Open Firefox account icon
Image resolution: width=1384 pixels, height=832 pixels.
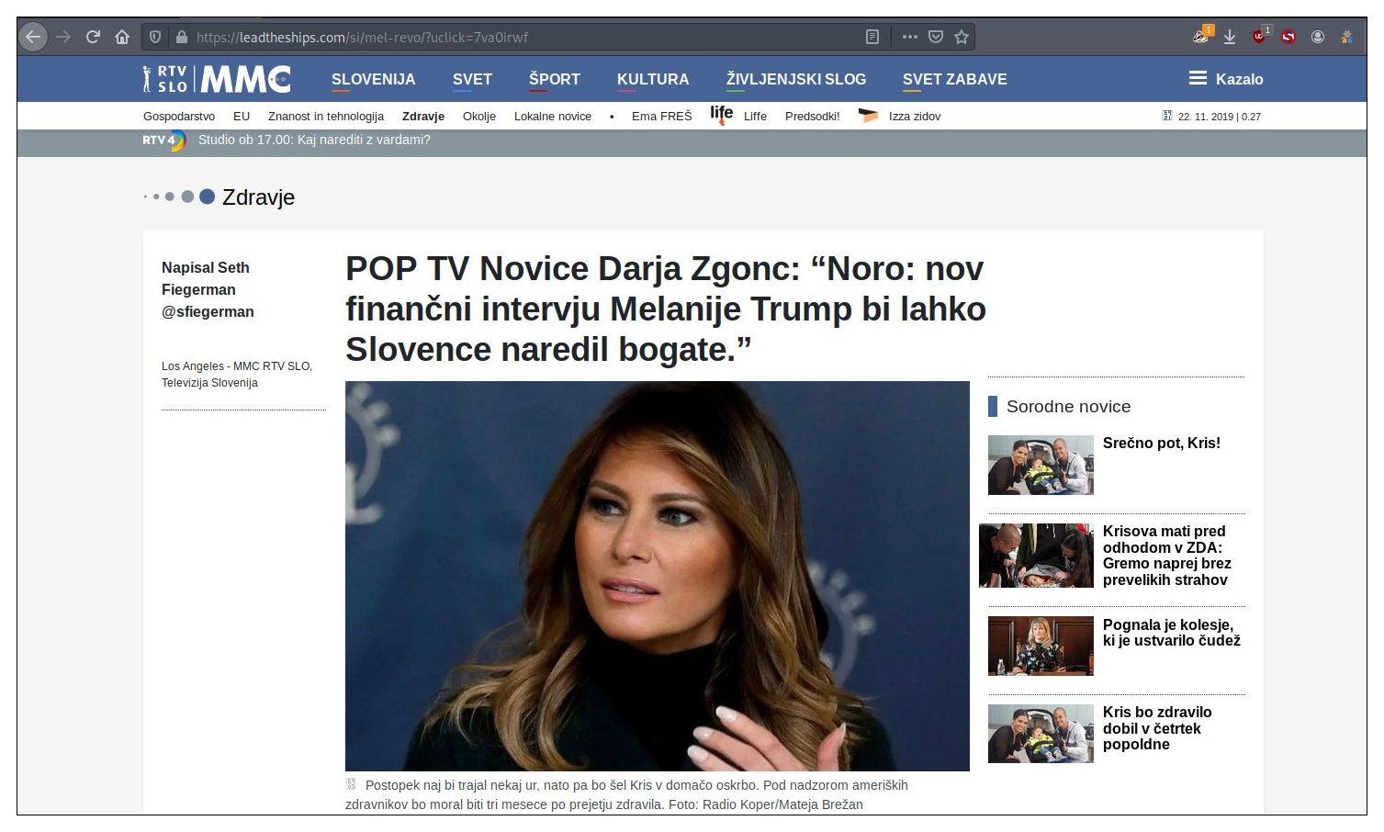point(1318,37)
